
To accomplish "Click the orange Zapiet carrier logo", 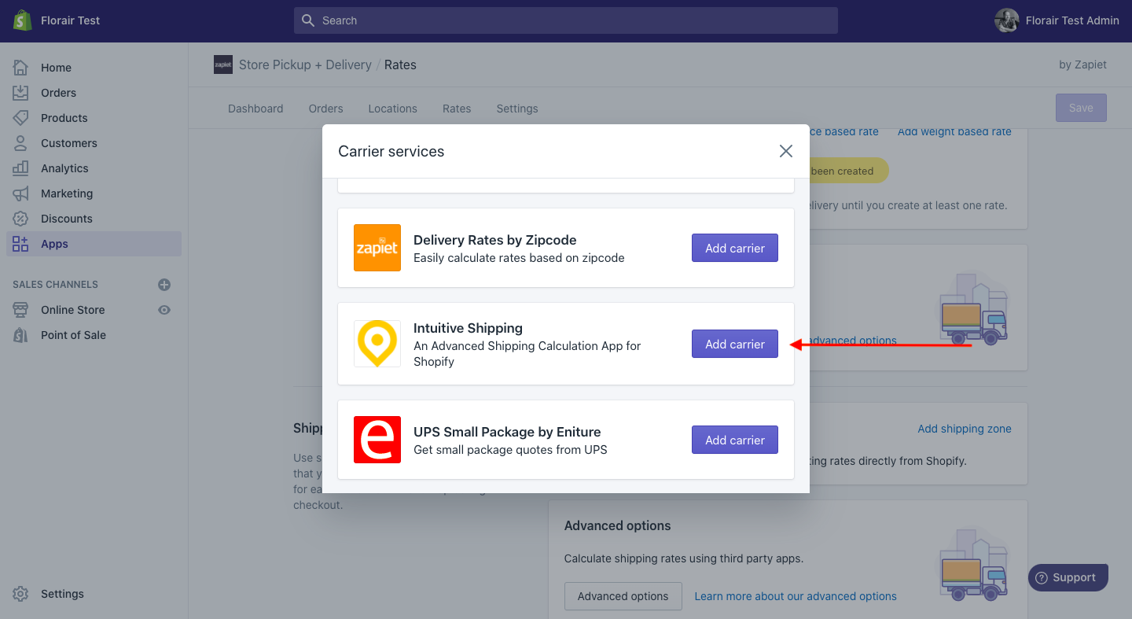I will pos(377,248).
